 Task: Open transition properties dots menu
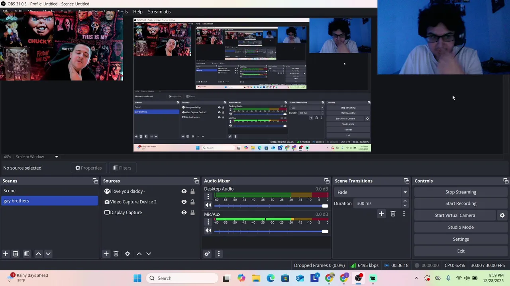pyautogui.click(x=404, y=214)
